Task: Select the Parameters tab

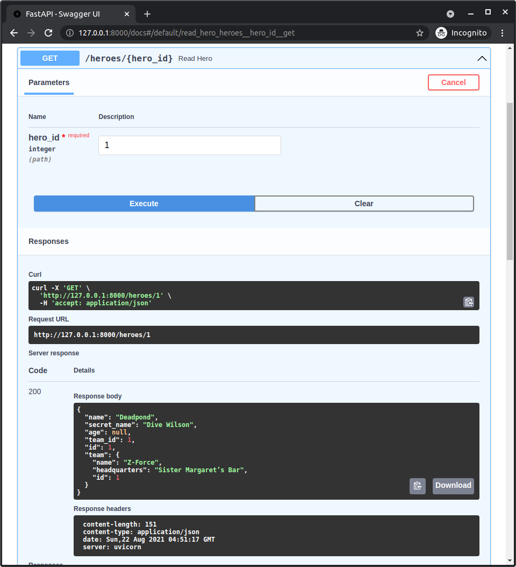Action: (48, 82)
